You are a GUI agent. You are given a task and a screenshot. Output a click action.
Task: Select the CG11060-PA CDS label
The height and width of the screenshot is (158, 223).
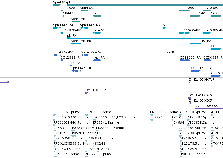[190, 58]
